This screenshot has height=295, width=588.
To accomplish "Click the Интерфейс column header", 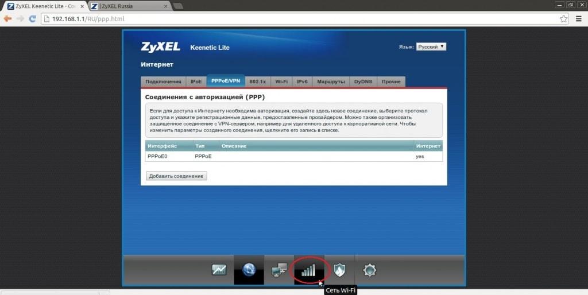I will point(162,146).
